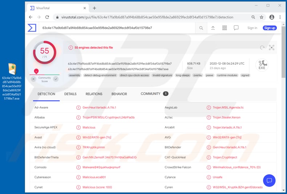Click the red community score marker pin
The width and height of the screenshot is (287, 194).
pos(36,71)
